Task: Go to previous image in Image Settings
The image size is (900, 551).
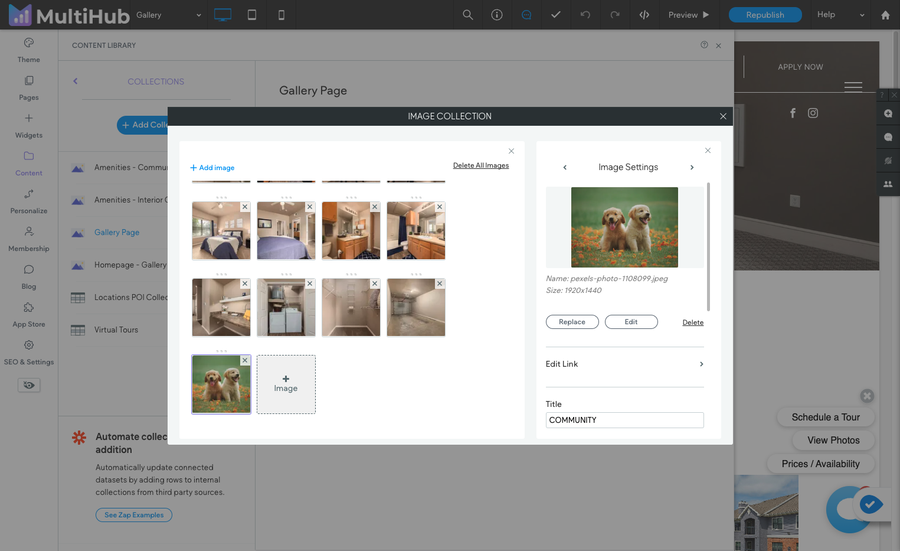Action: pos(565,167)
